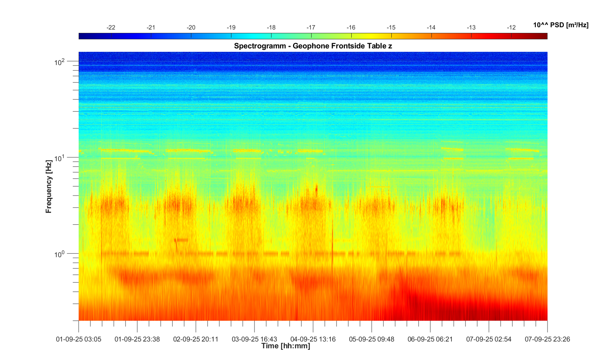Click the time tick '07-09-25 23:26'
605x357 pixels.
tap(547, 339)
